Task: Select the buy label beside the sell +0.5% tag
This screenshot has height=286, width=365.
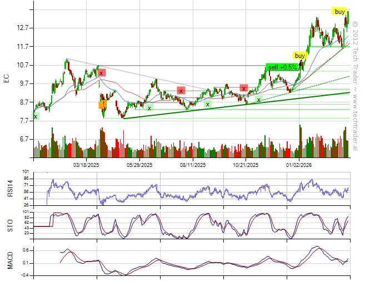Action: click(299, 56)
